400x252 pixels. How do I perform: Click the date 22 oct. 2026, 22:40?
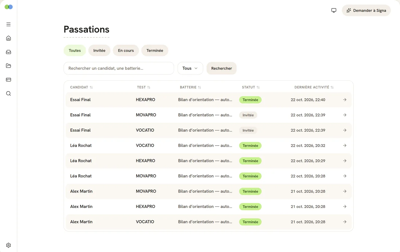pyautogui.click(x=308, y=100)
